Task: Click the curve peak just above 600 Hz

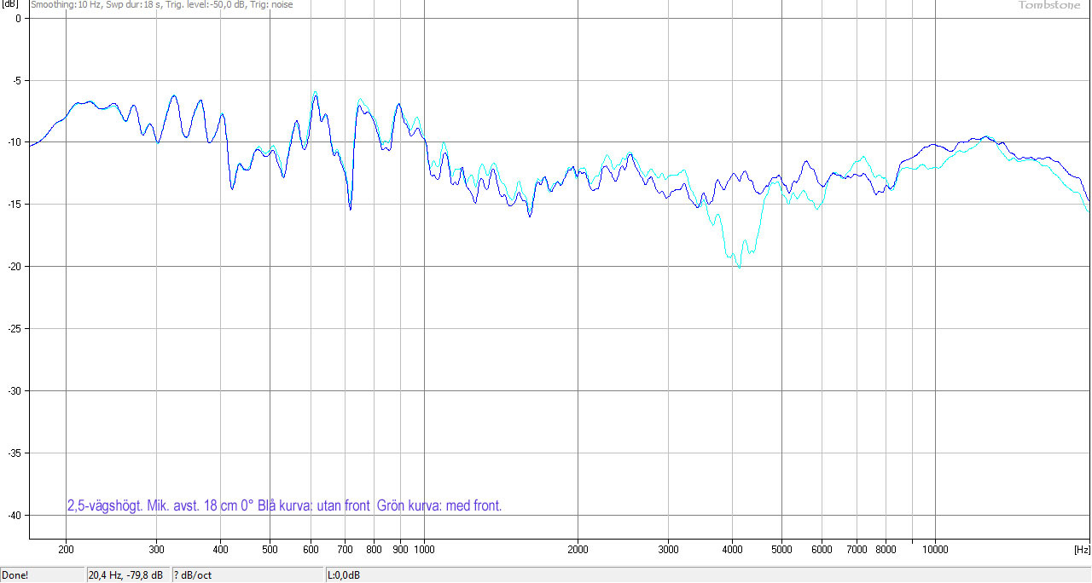Action: point(315,94)
